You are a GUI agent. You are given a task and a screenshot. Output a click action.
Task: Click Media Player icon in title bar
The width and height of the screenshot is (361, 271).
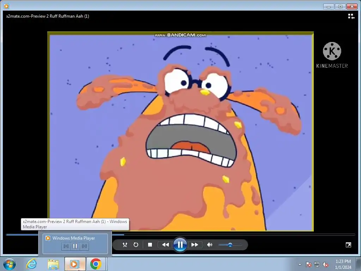[6, 6]
